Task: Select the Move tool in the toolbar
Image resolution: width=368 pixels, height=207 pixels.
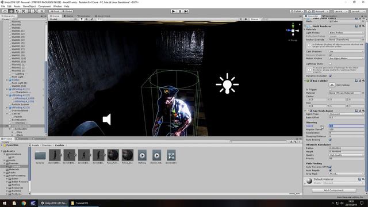Action: [x=11, y=11]
